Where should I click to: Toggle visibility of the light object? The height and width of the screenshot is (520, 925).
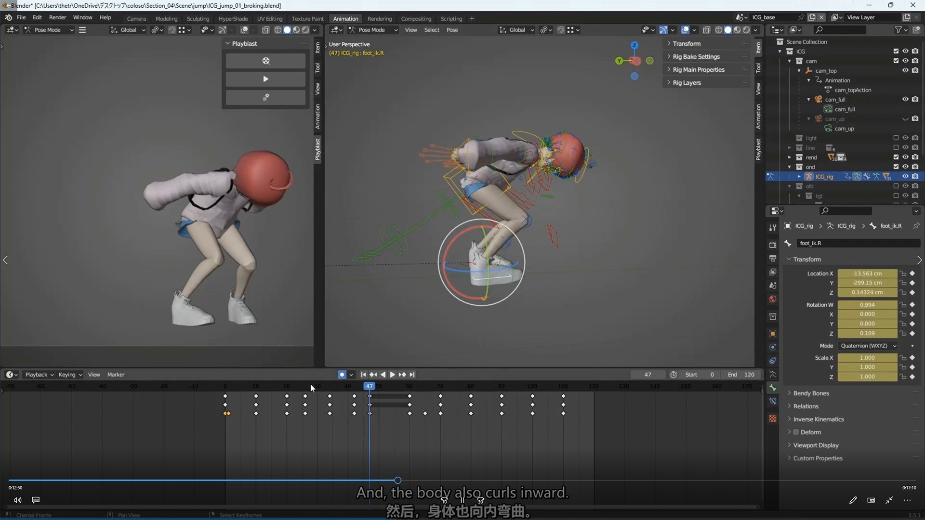tap(905, 138)
